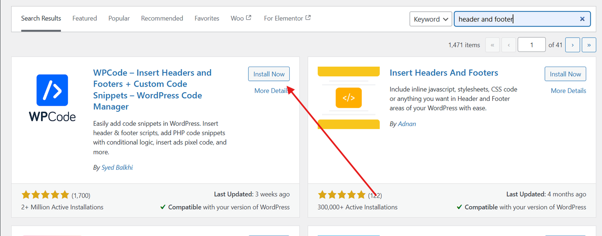Click the 'of 41' page total text
The width and height of the screenshot is (602, 236).
coord(555,45)
